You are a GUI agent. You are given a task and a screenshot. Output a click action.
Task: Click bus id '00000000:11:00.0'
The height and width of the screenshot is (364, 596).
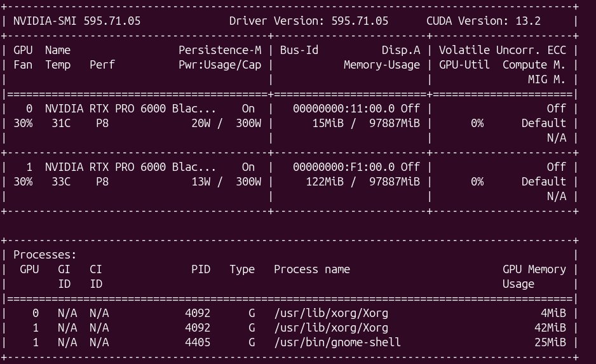(x=344, y=109)
